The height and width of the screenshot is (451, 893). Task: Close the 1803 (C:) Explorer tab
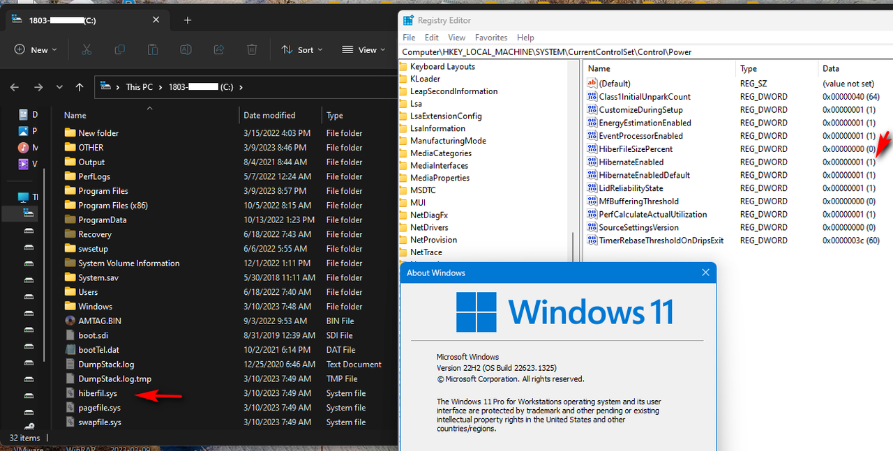pyautogui.click(x=156, y=20)
